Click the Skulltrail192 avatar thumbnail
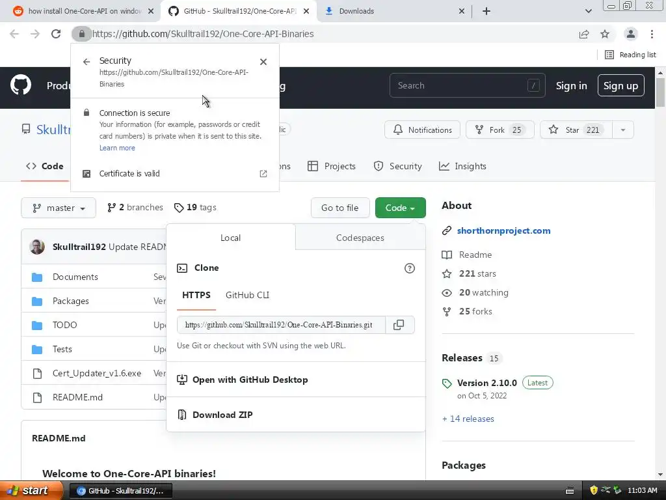Screen dimensions: 666x500 coord(37,247)
